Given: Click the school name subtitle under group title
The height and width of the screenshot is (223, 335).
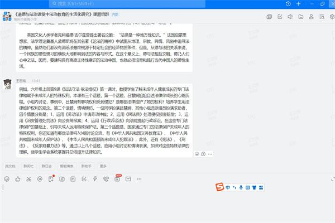Looking at the screenshot, I should point(25,20).
